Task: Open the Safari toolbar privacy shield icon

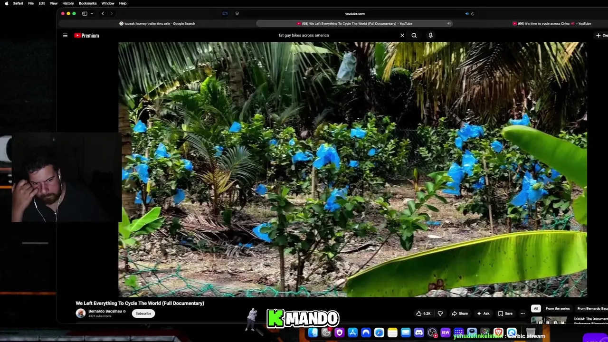Action: pos(225,14)
